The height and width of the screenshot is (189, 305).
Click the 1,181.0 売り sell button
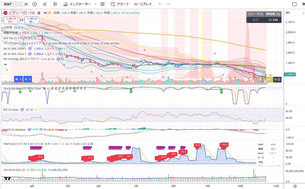pos(11,20)
